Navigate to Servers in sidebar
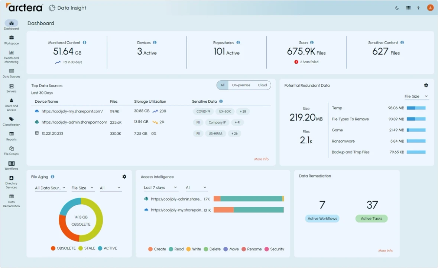Screen dimensions: 438x268 tap(11, 89)
